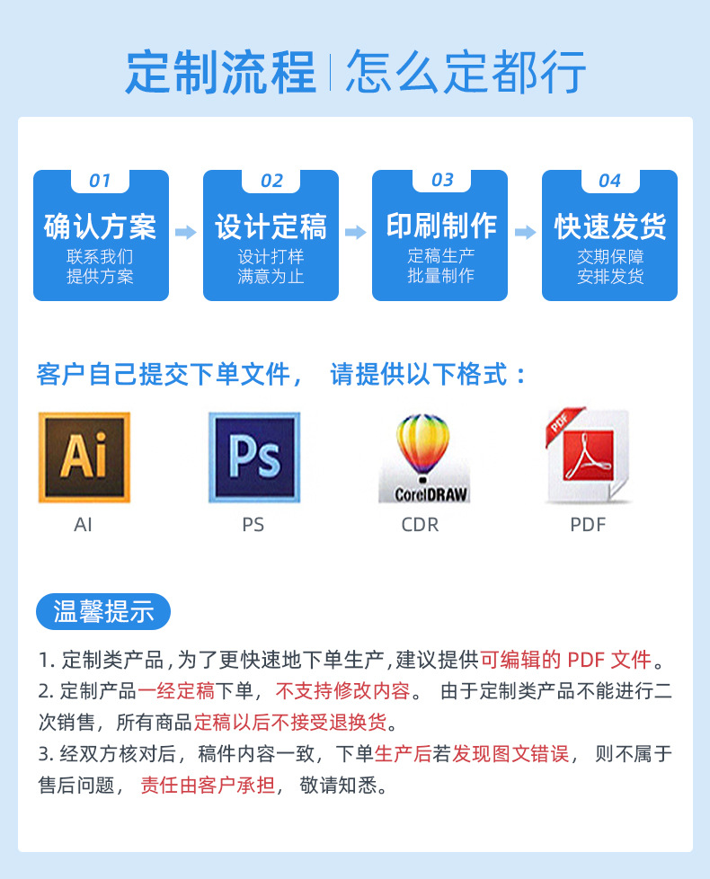Select the 确认方案 step card

point(101,235)
